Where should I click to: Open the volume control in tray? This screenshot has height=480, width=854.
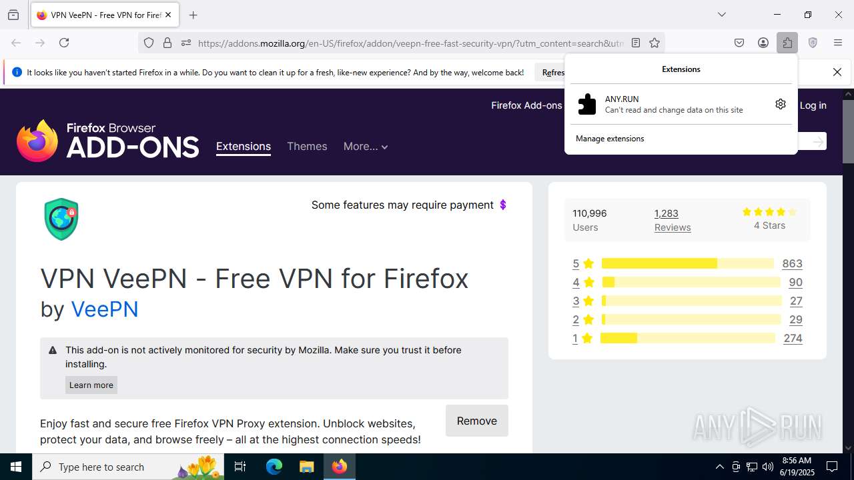768,467
